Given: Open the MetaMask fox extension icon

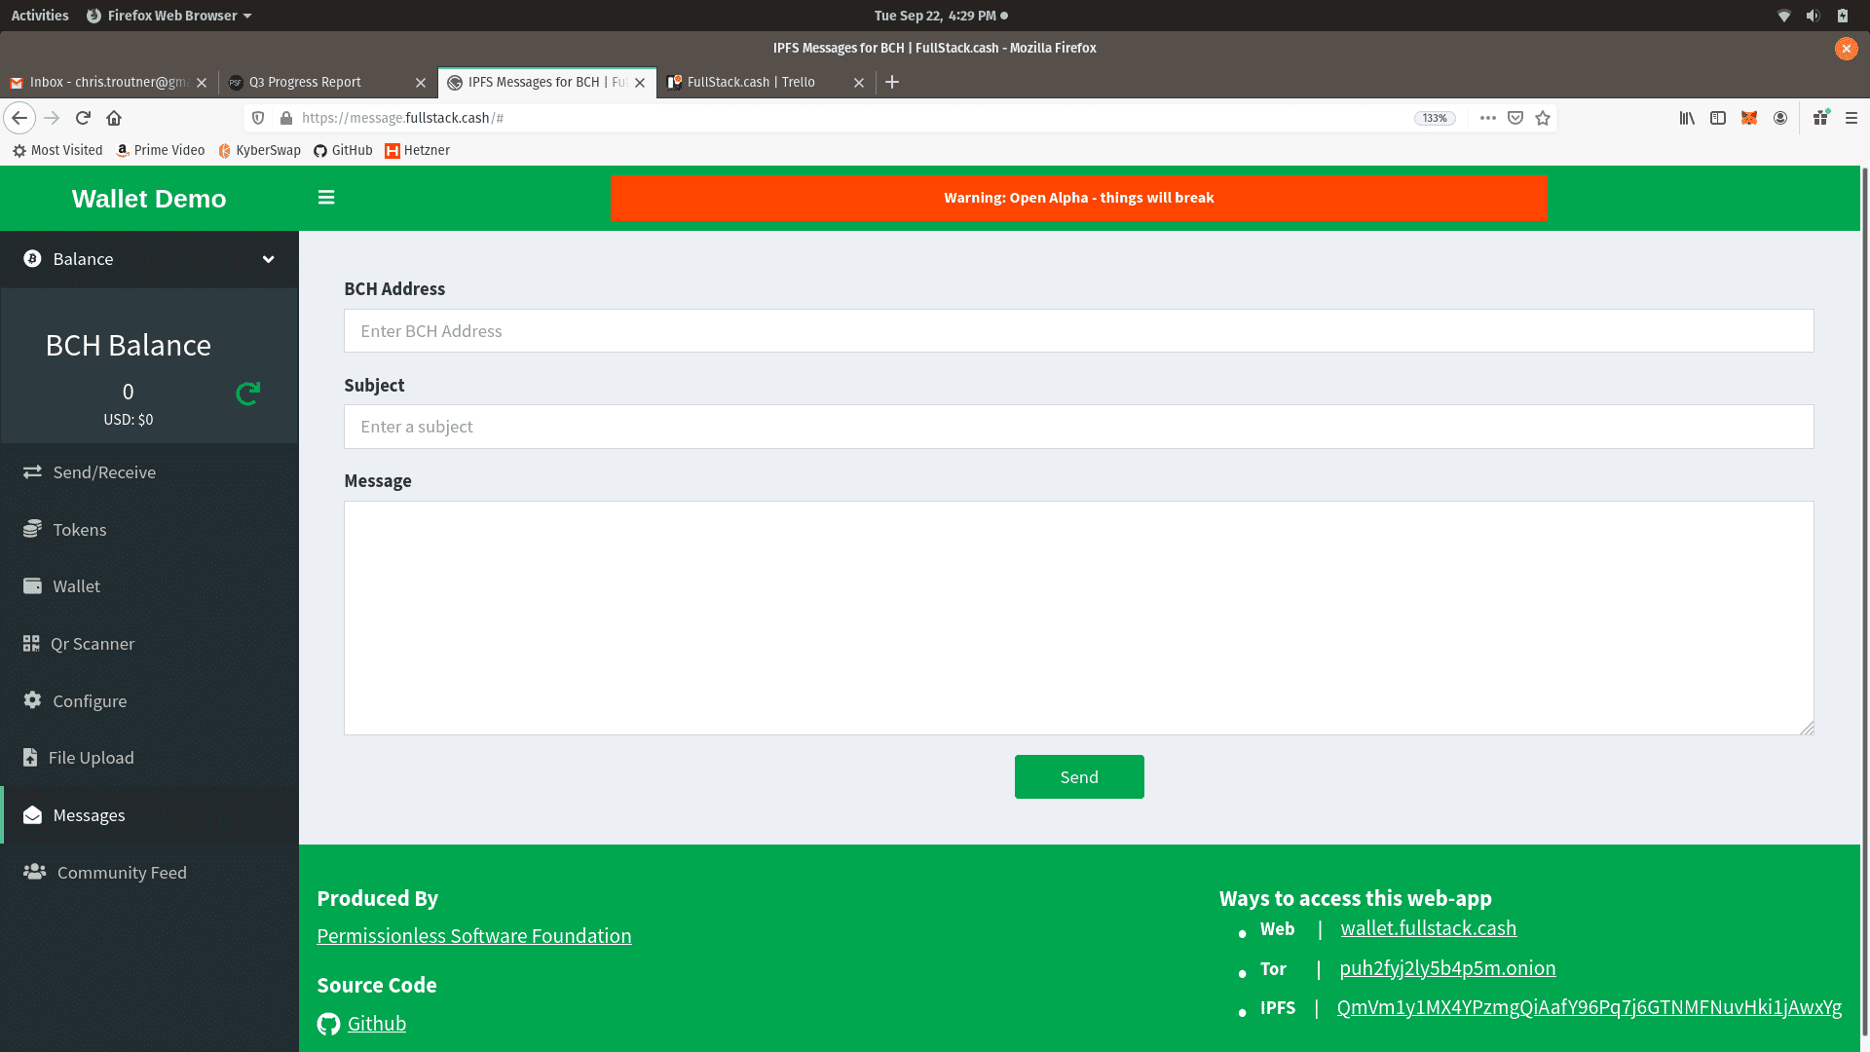Looking at the screenshot, I should coord(1749,118).
